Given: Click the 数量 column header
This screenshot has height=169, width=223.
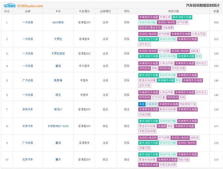Looking at the screenshot, I should [x=216, y=12].
